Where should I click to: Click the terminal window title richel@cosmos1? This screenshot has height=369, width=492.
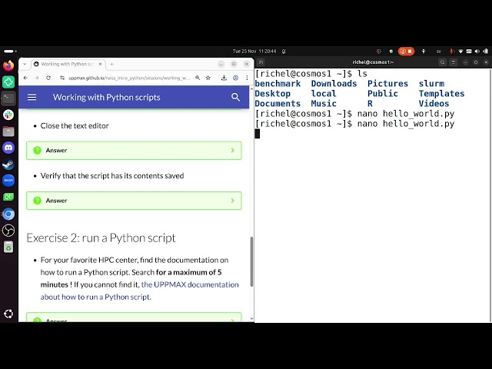coord(373,62)
